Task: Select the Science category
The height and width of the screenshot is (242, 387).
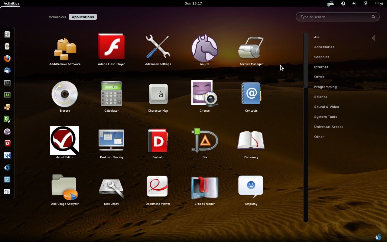Action: pos(320,97)
